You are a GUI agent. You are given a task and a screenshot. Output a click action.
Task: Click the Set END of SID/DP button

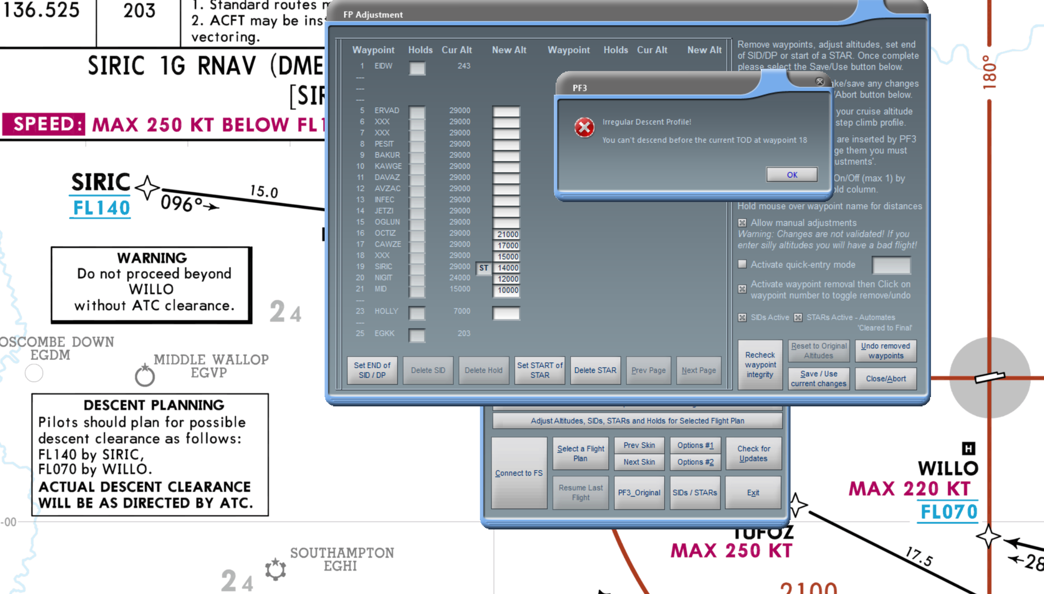(372, 370)
